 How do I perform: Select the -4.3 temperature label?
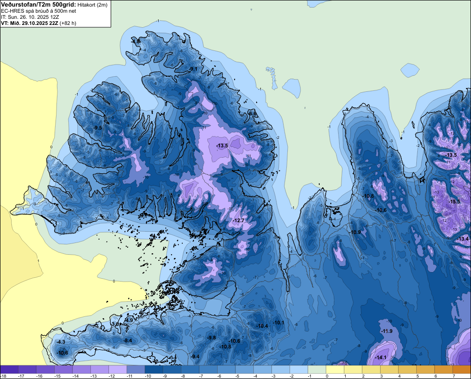(61, 342)
